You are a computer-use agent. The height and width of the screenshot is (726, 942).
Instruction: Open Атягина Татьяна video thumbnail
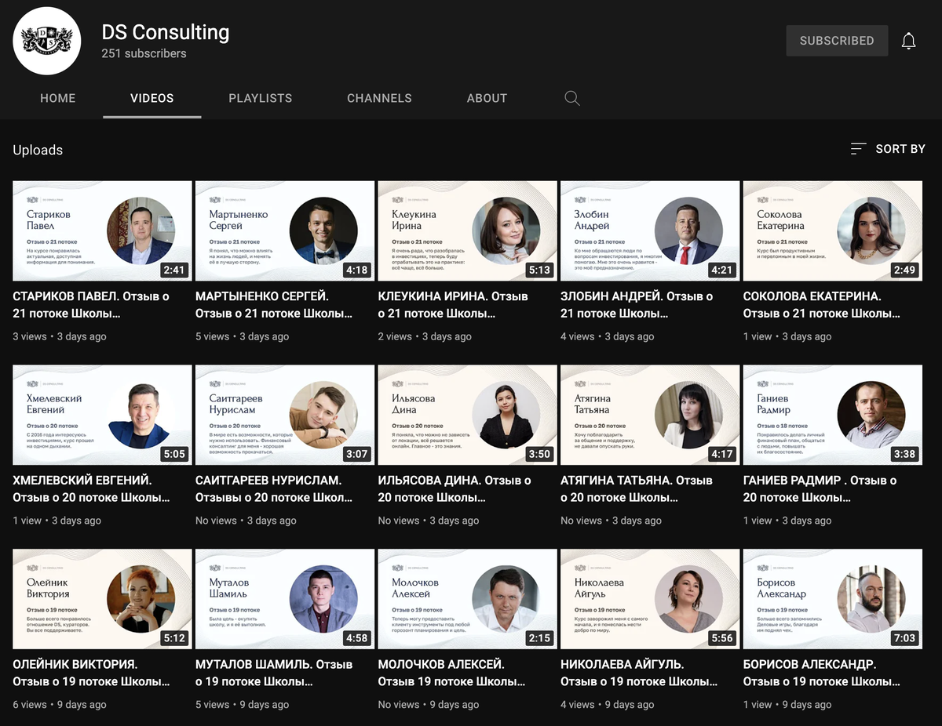point(650,416)
